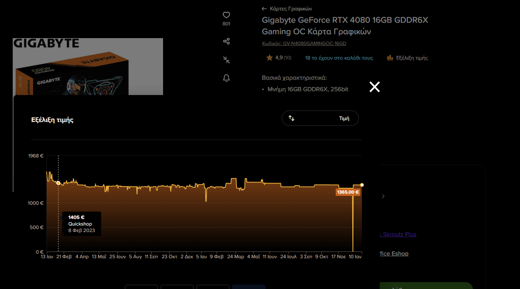Open the Εξέλιξη τιμής link near rating
The image size is (520, 289).
(x=412, y=58)
